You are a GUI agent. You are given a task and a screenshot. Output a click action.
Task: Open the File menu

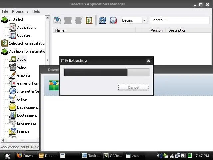click(5, 11)
